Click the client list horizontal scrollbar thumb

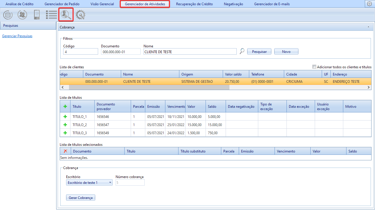[x=149, y=87]
